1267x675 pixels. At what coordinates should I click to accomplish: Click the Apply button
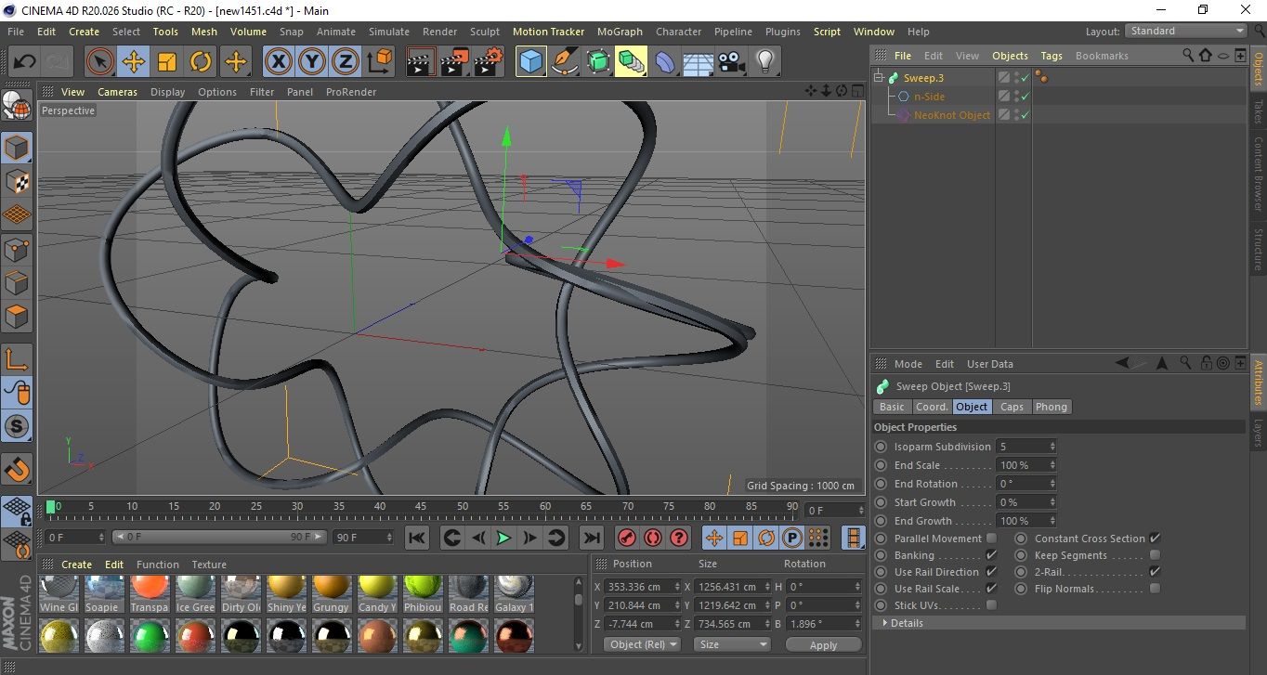pyautogui.click(x=823, y=644)
